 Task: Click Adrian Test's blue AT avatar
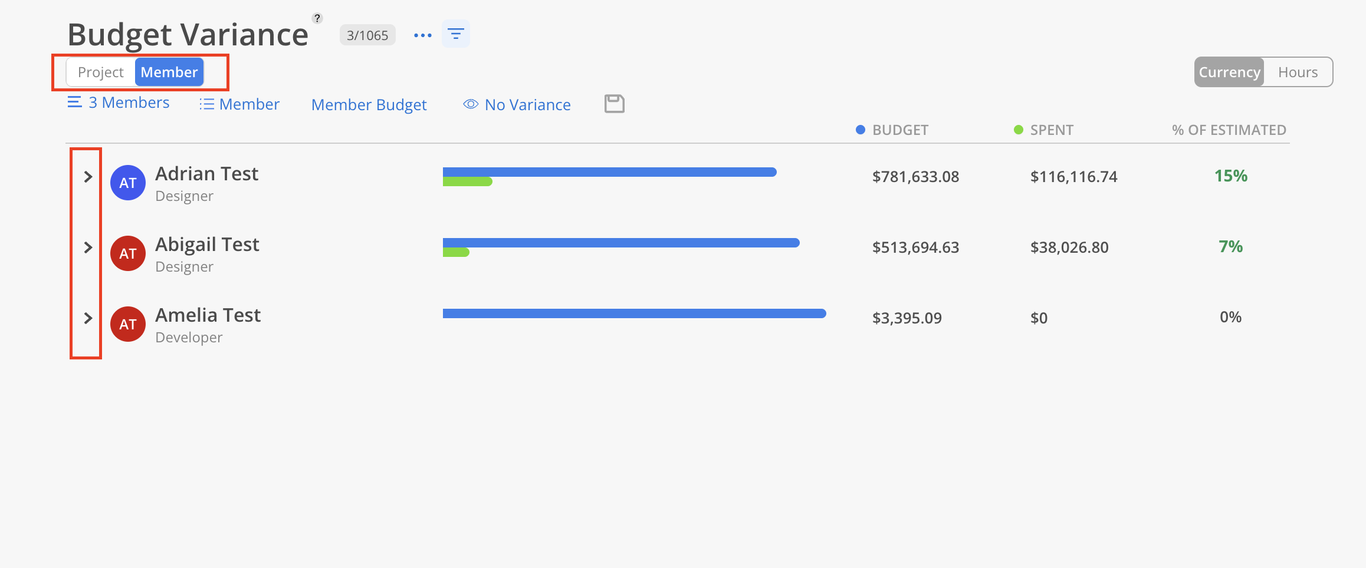click(x=128, y=183)
